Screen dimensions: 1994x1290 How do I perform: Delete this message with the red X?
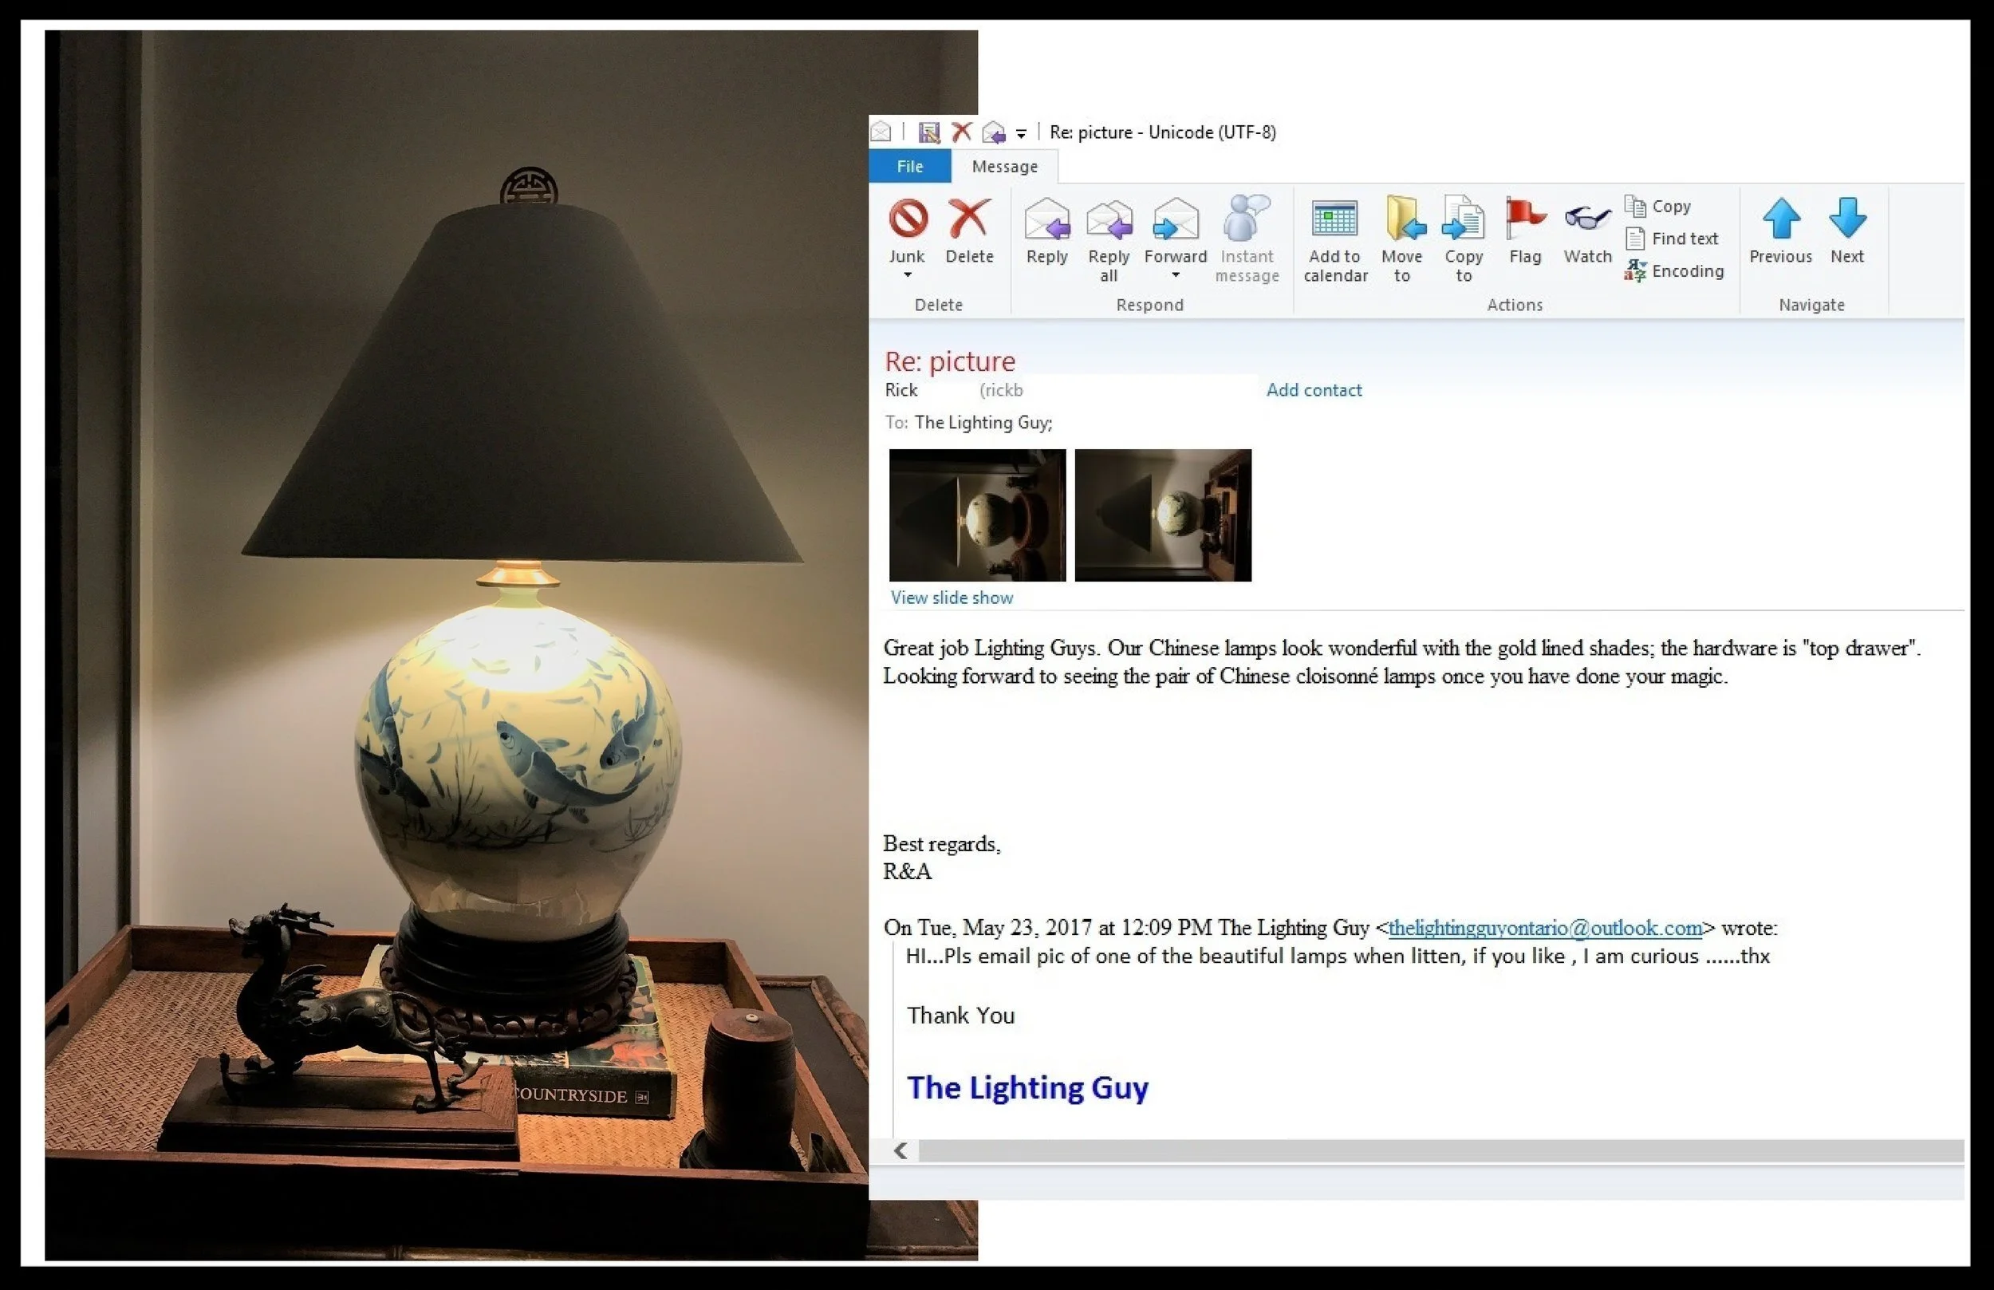pyautogui.click(x=969, y=219)
